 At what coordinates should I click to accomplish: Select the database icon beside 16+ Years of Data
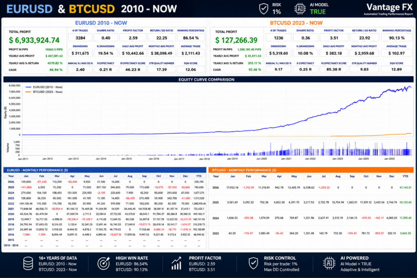tap(28, 264)
